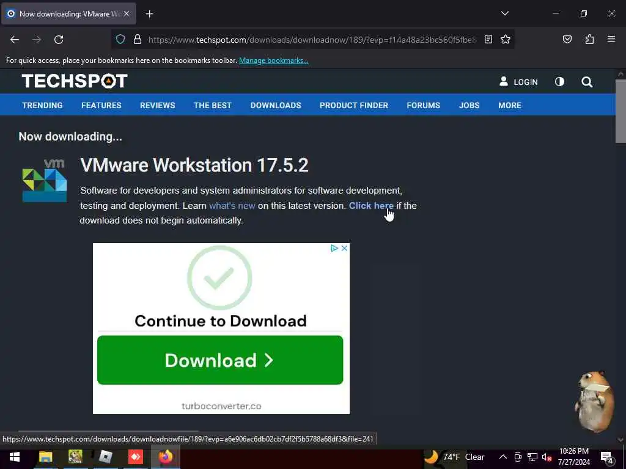Image resolution: width=626 pixels, height=469 pixels.
Task: List all tabs dropdown arrow
Action: (504, 13)
